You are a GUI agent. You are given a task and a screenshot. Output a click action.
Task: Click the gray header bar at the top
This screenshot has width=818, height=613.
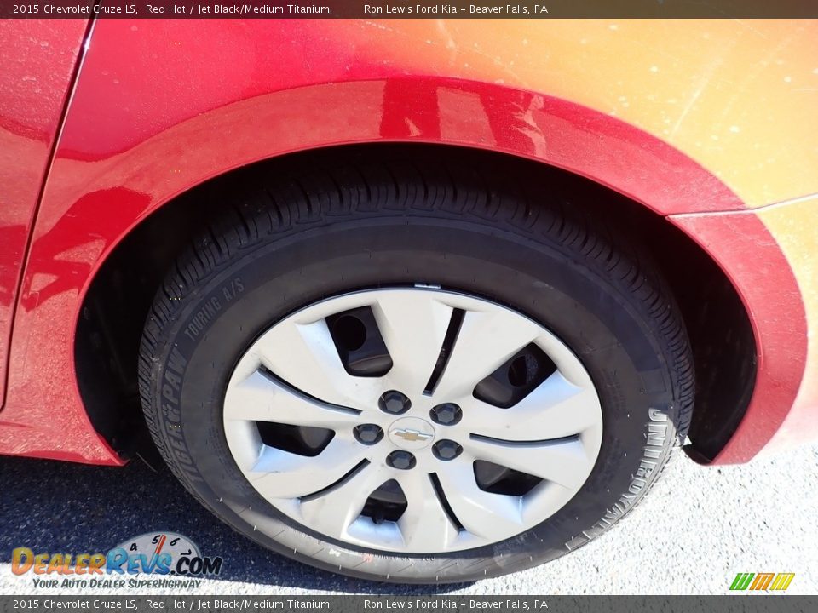point(409,10)
